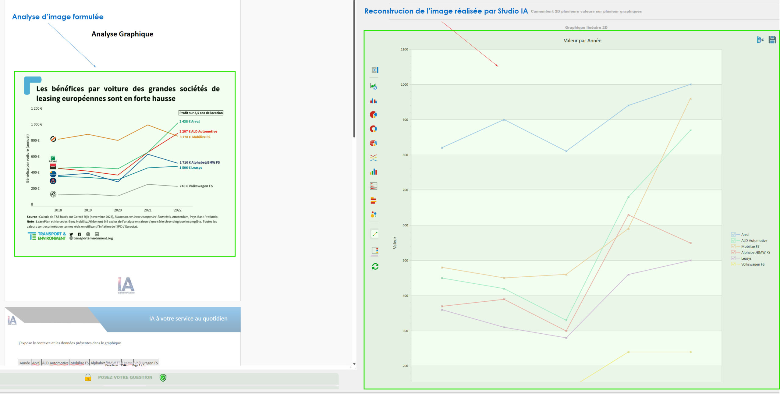The width and height of the screenshot is (780, 394).
Task: Click the 'Analyse d'image formulée' title
Action: click(x=58, y=17)
